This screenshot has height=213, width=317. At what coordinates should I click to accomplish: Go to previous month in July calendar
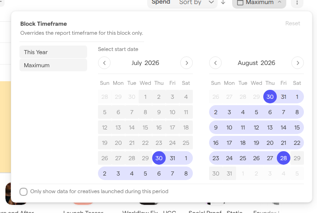pos(104,63)
